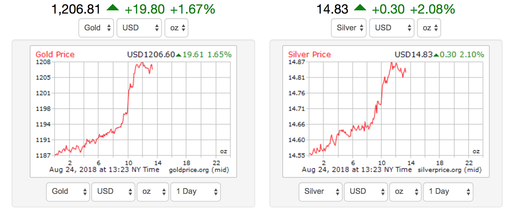Open oz selector below silver chart

(x=405, y=192)
